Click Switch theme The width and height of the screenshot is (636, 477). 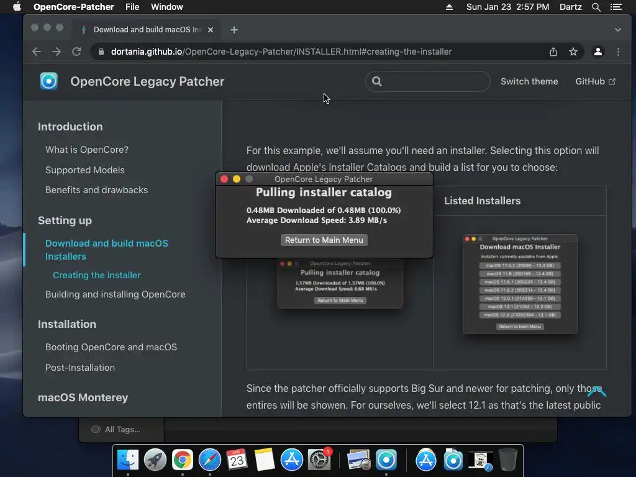click(x=529, y=81)
